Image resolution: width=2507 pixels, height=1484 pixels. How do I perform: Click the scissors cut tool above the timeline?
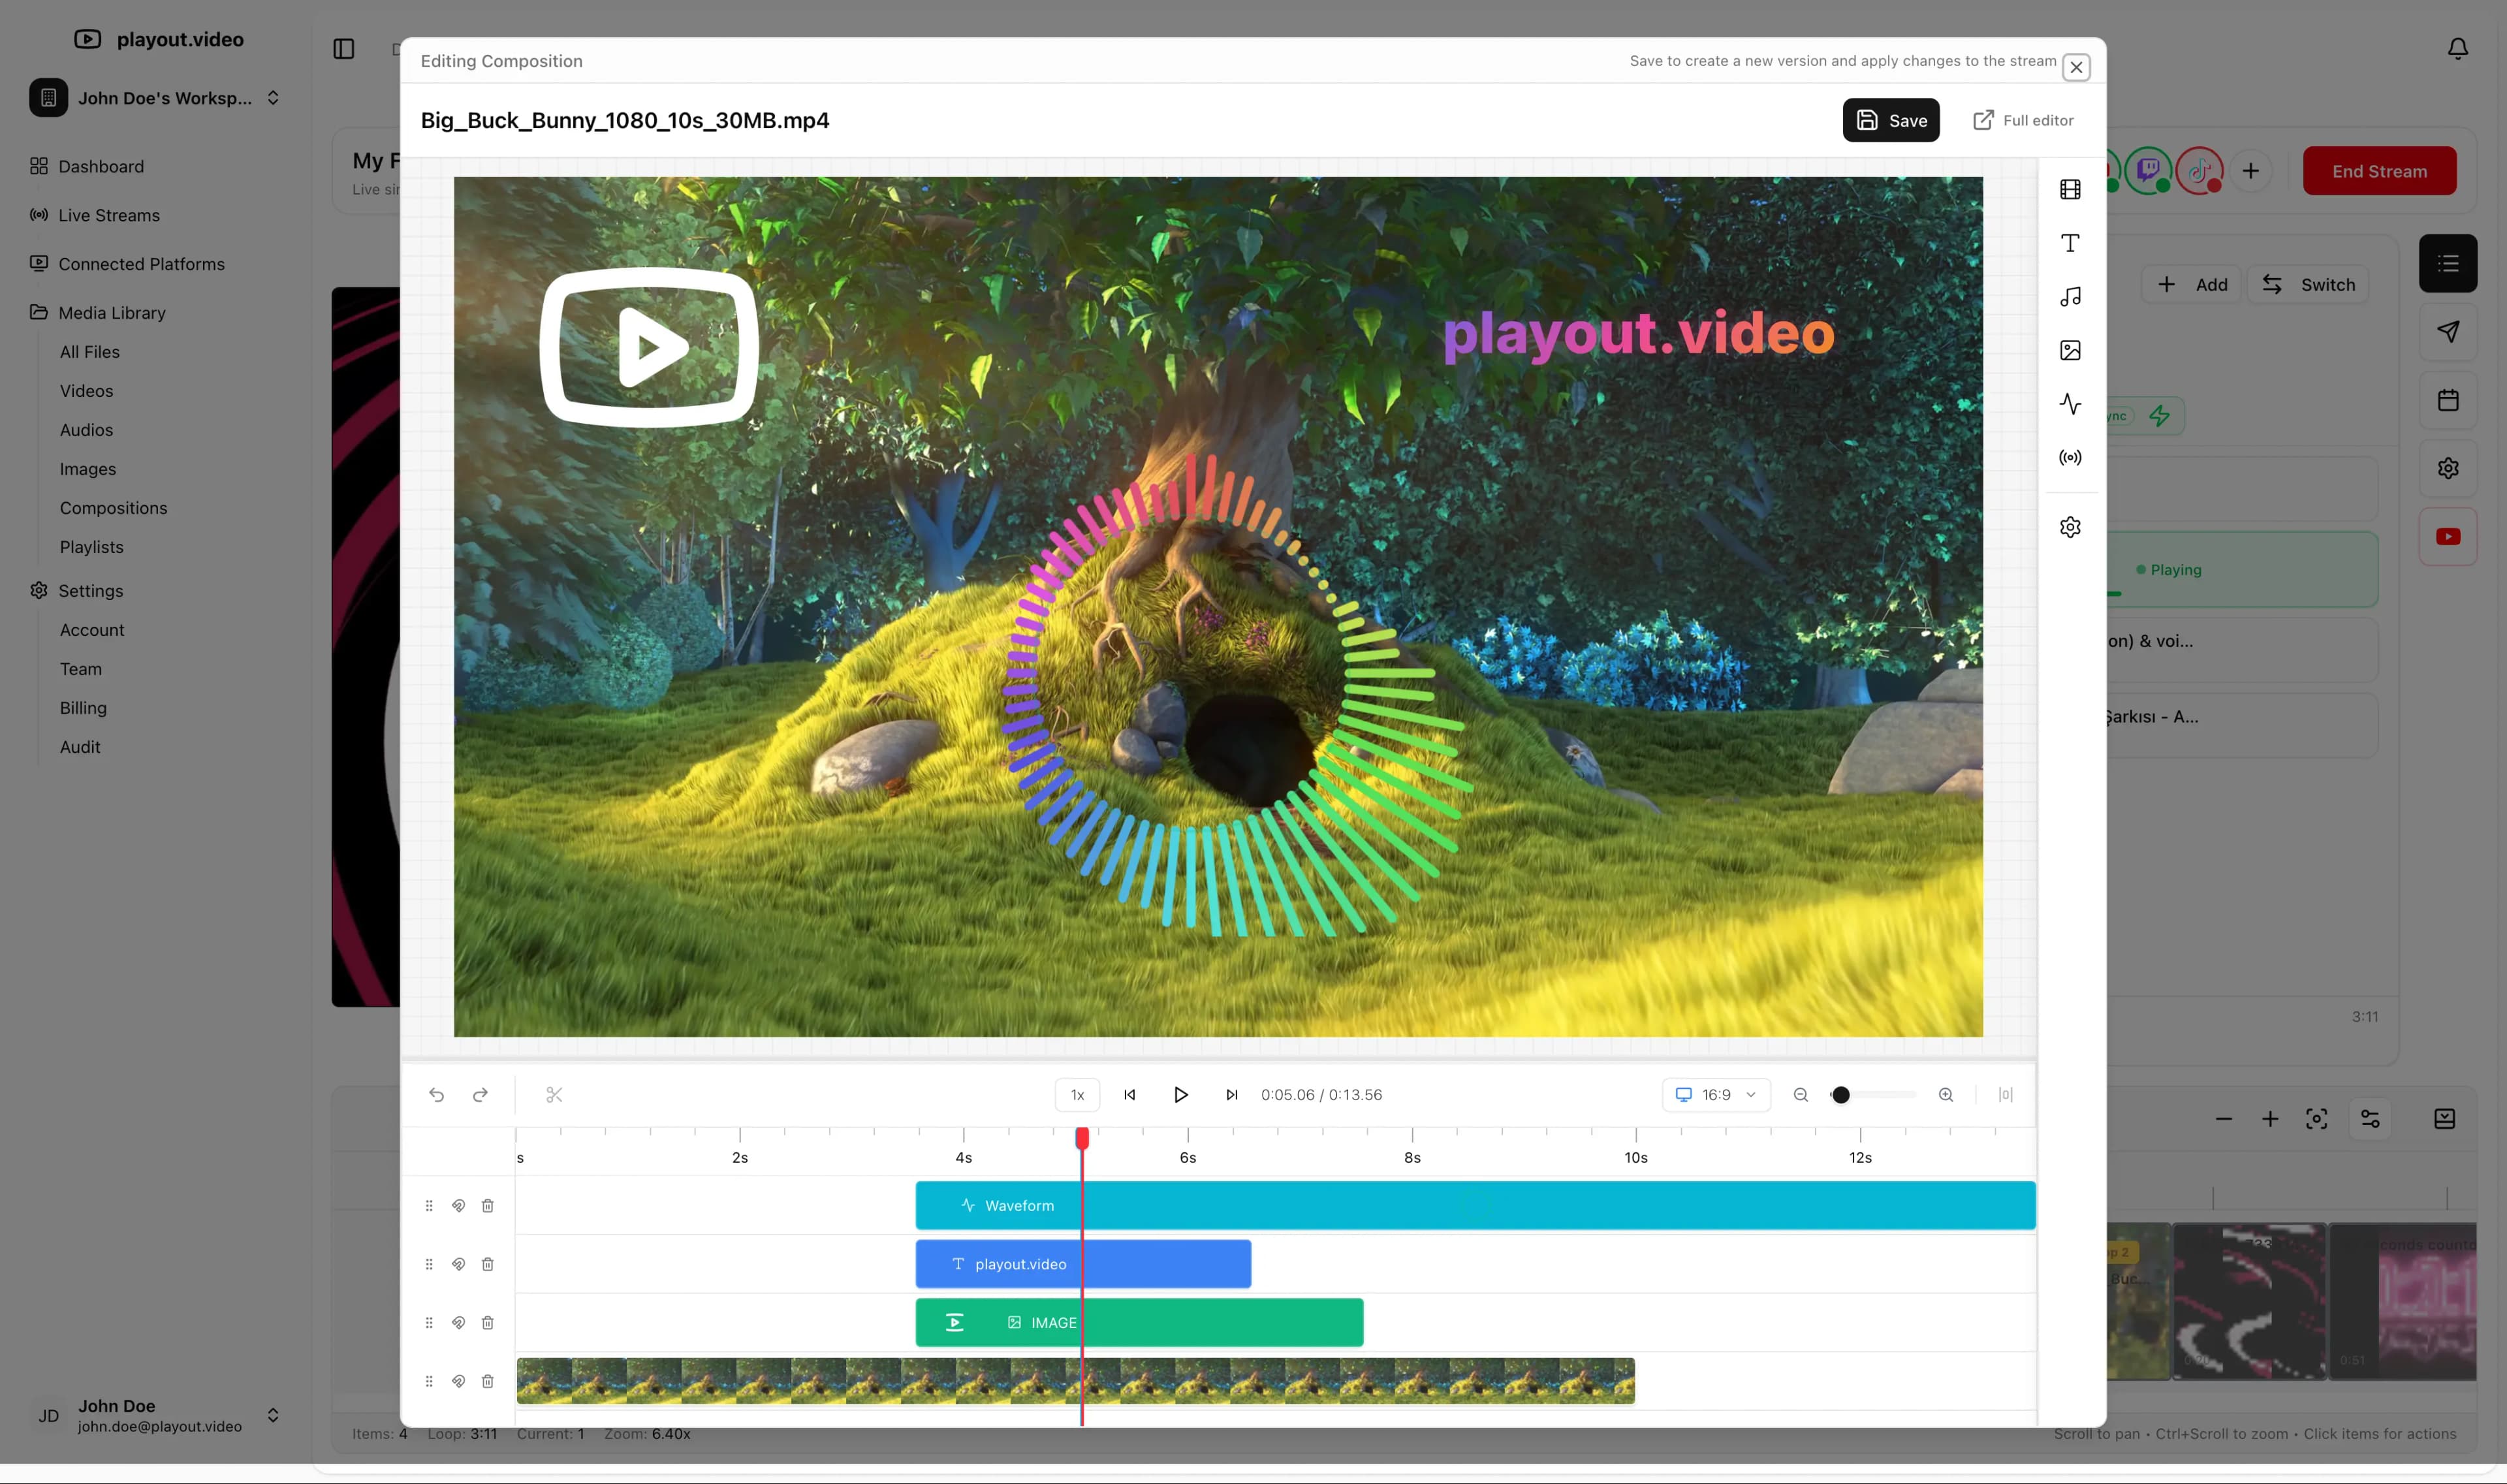tap(554, 1094)
